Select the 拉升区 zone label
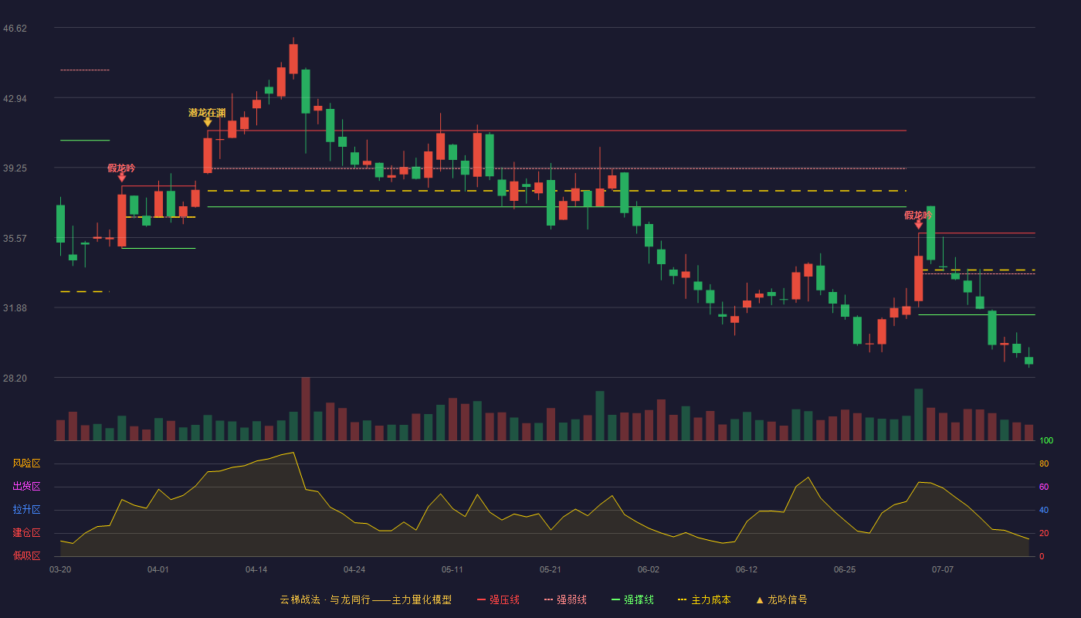The width and height of the screenshot is (1081, 618). [x=26, y=510]
